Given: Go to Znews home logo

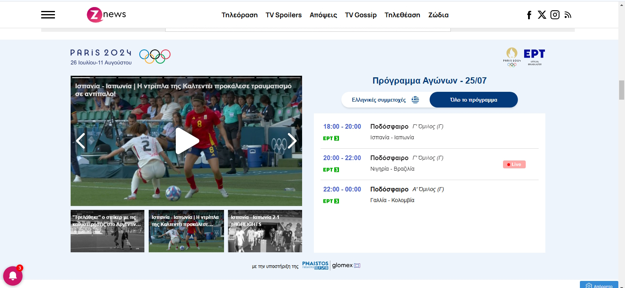Looking at the screenshot, I should pos(106,15).
